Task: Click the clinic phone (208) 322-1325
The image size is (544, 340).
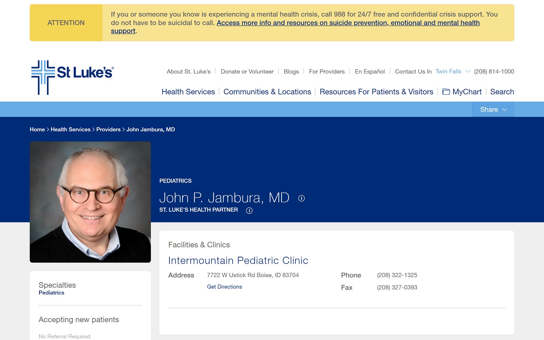Action: tap(397, 275)
